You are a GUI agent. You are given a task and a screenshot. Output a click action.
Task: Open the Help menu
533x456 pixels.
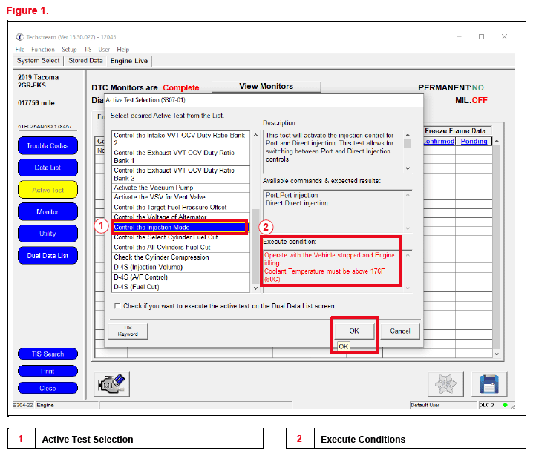coord(123,50)
